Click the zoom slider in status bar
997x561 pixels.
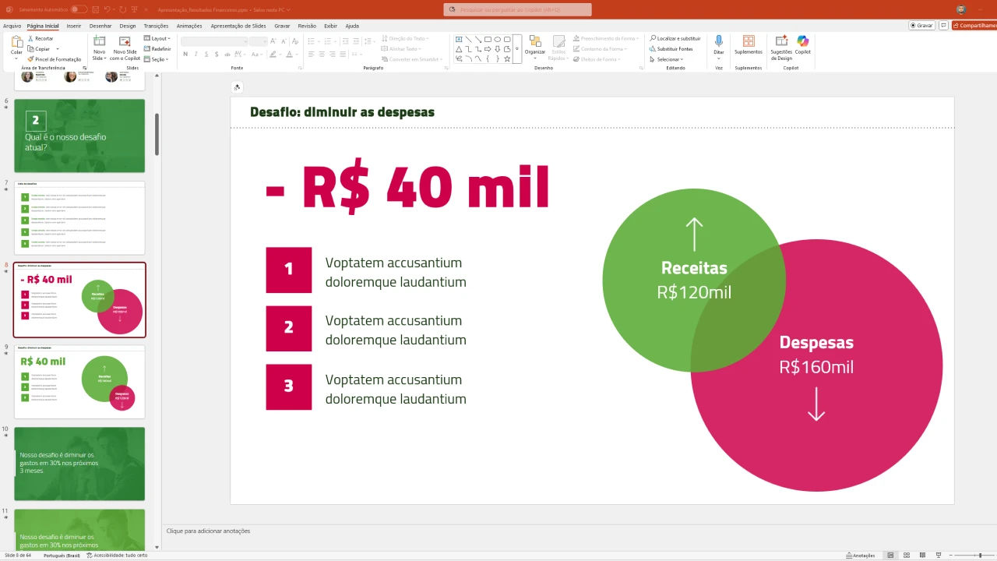979,556
